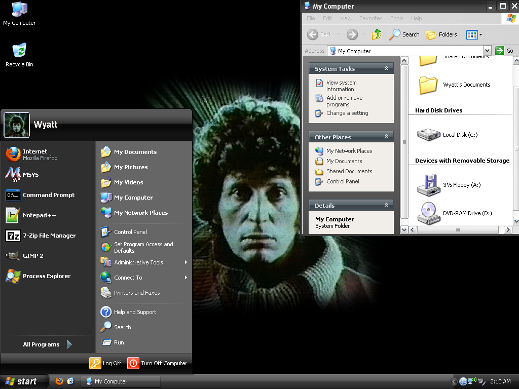The image size is (519, 389).
Task: Select the My Computer desktop icon
Action: tap(19, 14)
